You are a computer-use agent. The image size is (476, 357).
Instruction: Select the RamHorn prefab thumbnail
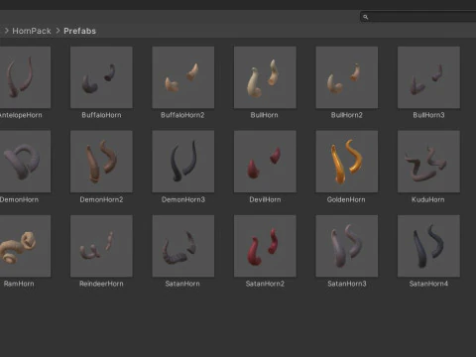(x=25, y=246)
